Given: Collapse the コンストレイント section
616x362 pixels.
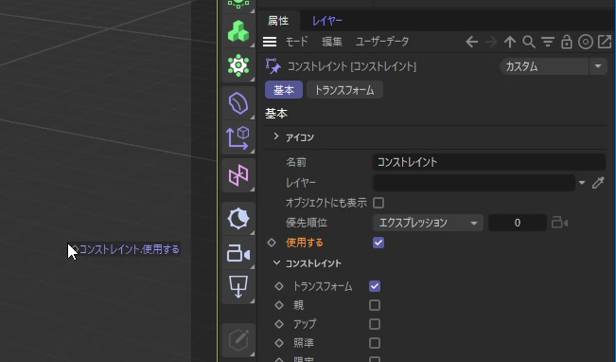Looking at the screenshot, I should pos(276,262).
